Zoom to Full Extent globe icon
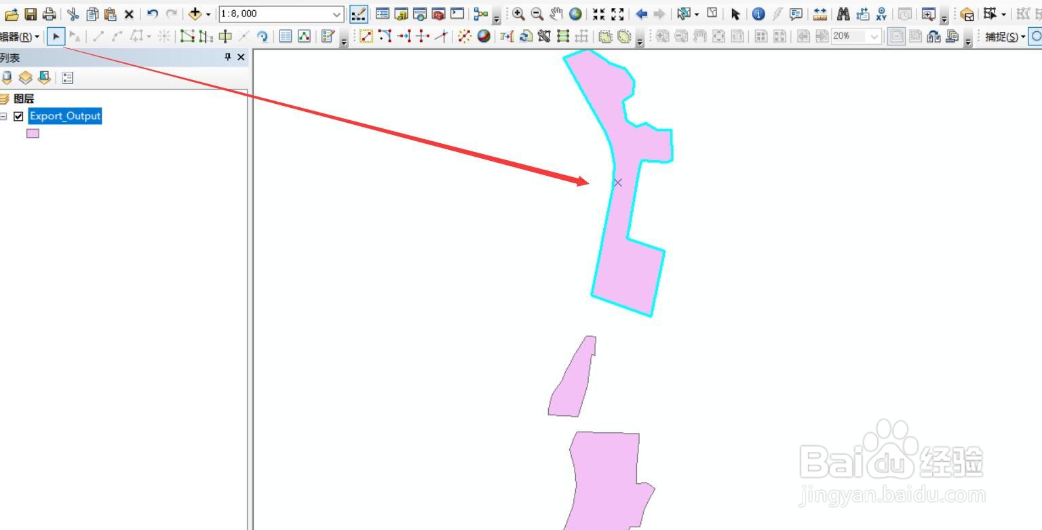The width and height of the screenshot is (1042, 530). pyautogui.click(x=575, y=14)
